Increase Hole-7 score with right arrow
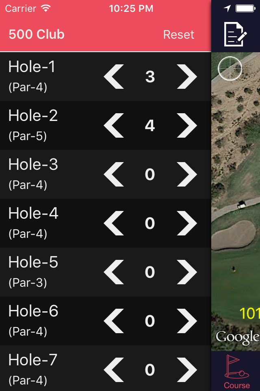The width and height of the screenshot is (260, 391). [187, 370]
